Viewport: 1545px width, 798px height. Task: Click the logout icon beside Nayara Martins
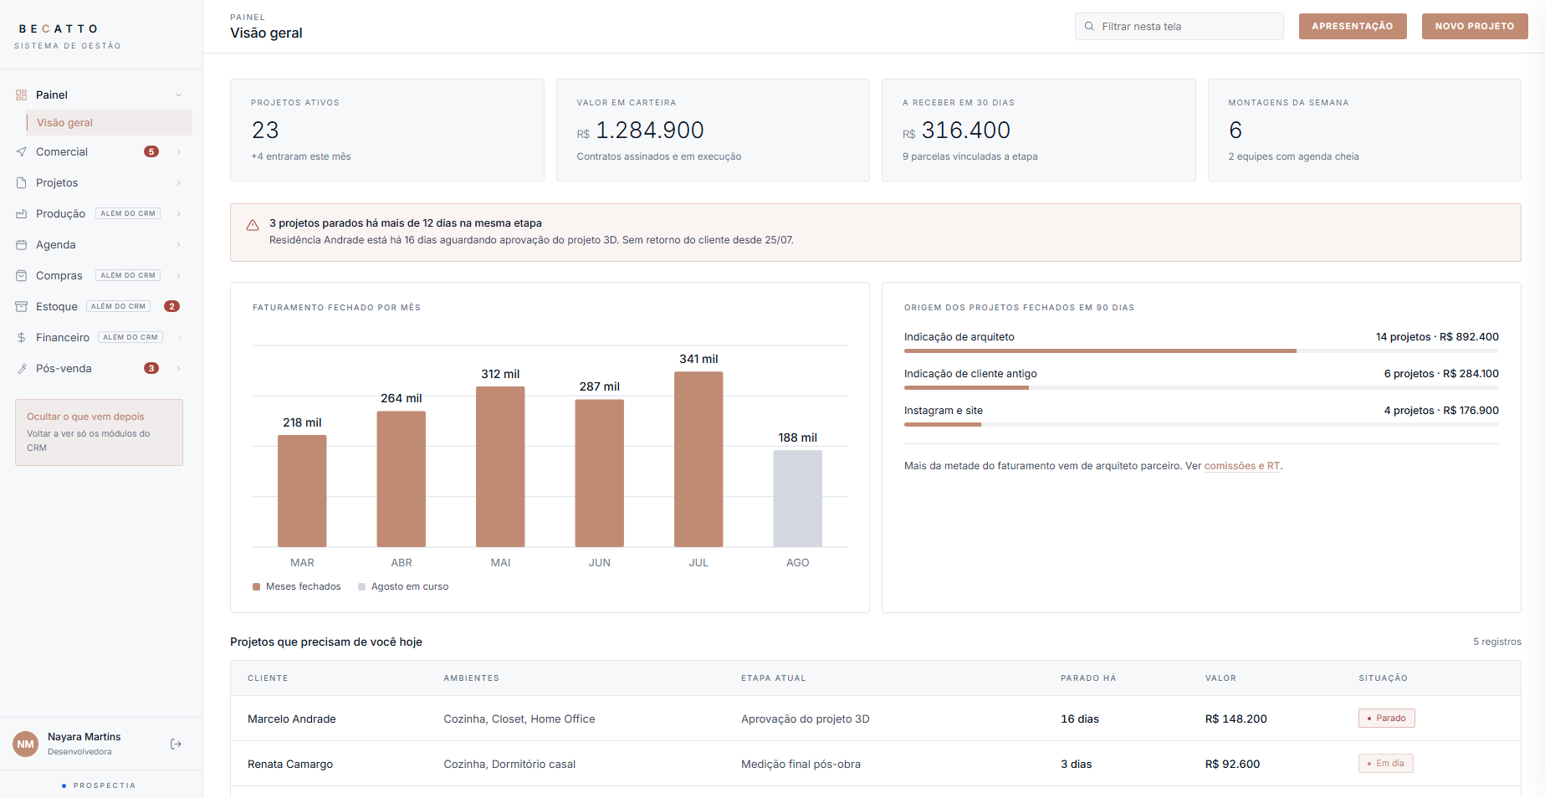[x=176, y=744]
